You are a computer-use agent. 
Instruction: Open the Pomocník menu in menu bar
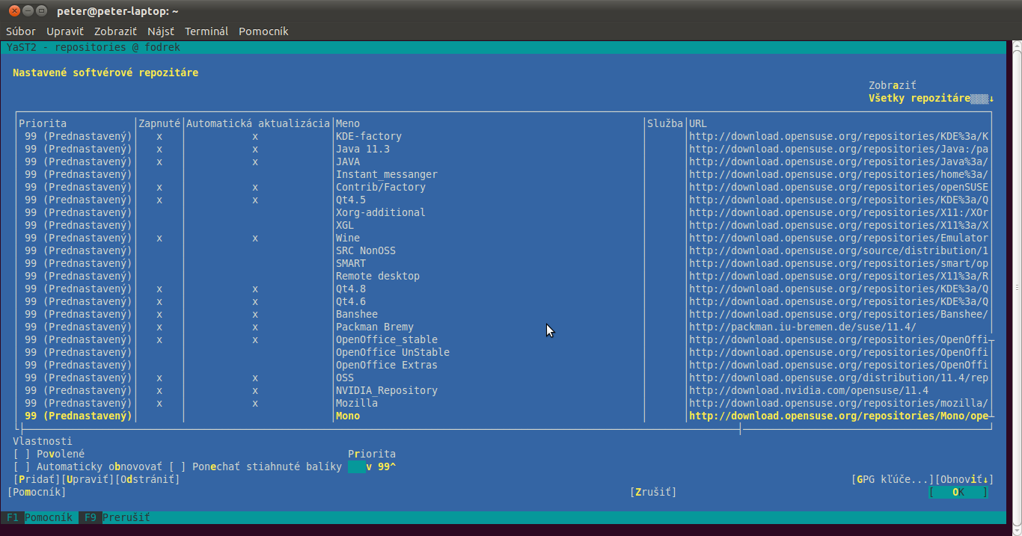[263, 31]
